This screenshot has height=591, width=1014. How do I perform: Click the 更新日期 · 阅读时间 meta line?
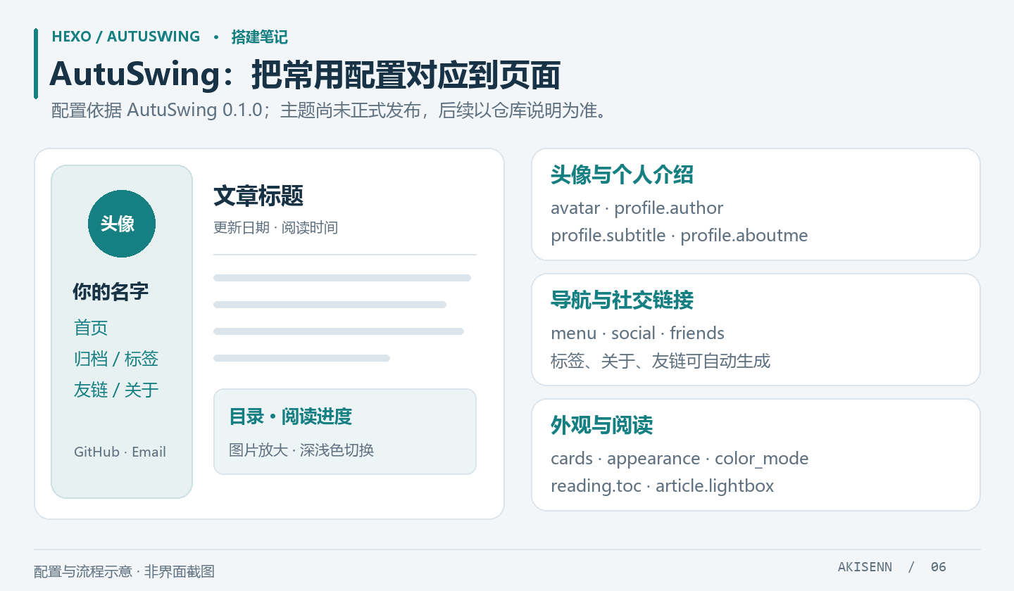coord(275,228)
